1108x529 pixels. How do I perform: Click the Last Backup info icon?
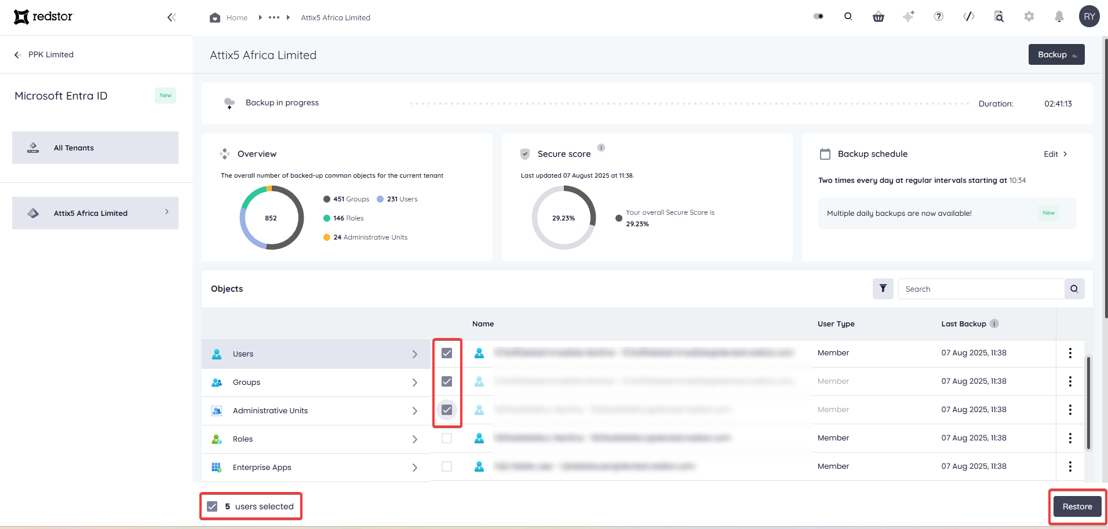[x=994, y=324]
